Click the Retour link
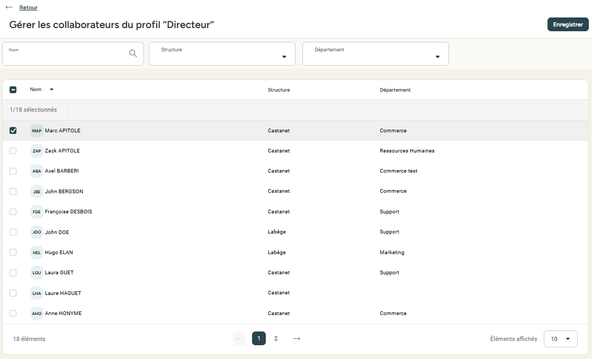This screenshot has height=359, width=592. click(x=28, y=8)
